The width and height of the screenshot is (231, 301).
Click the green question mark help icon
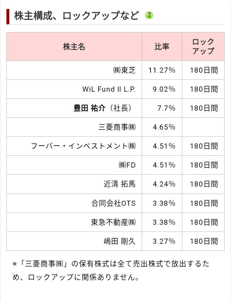click(x=149, y=15)
